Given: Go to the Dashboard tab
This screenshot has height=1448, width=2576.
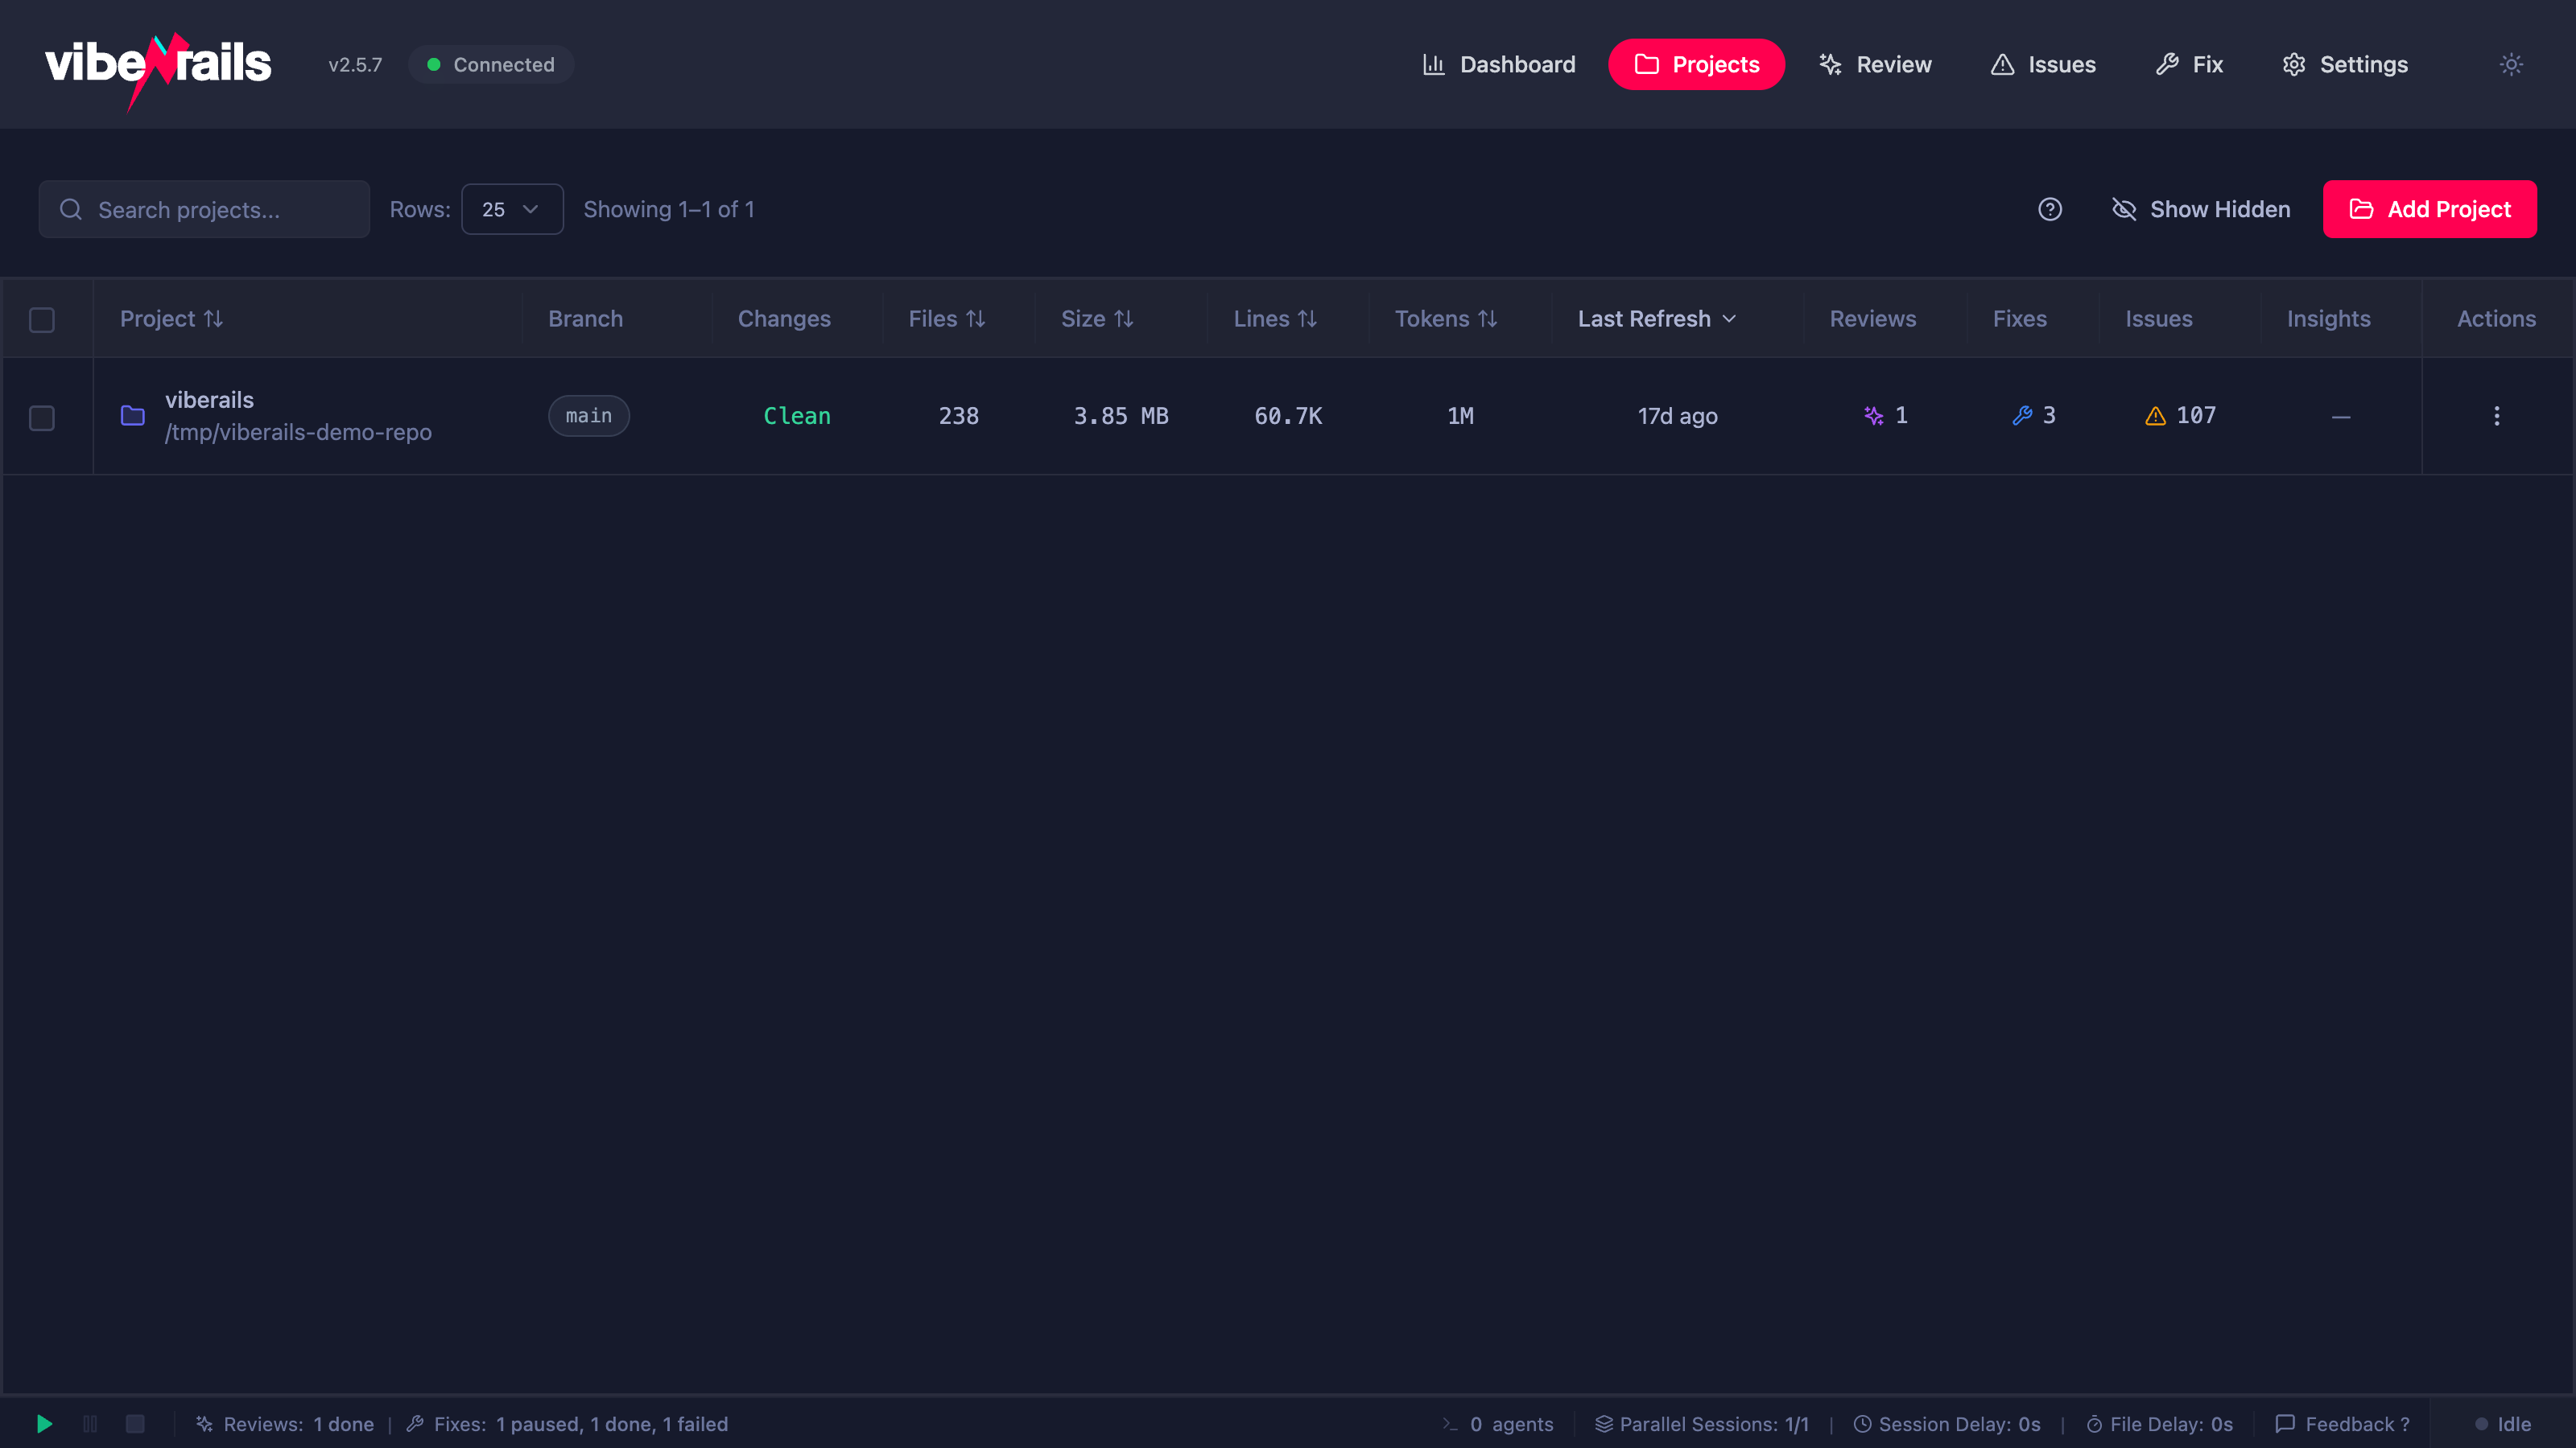Looking at the screenshot, I should (x=1498, y=64).
